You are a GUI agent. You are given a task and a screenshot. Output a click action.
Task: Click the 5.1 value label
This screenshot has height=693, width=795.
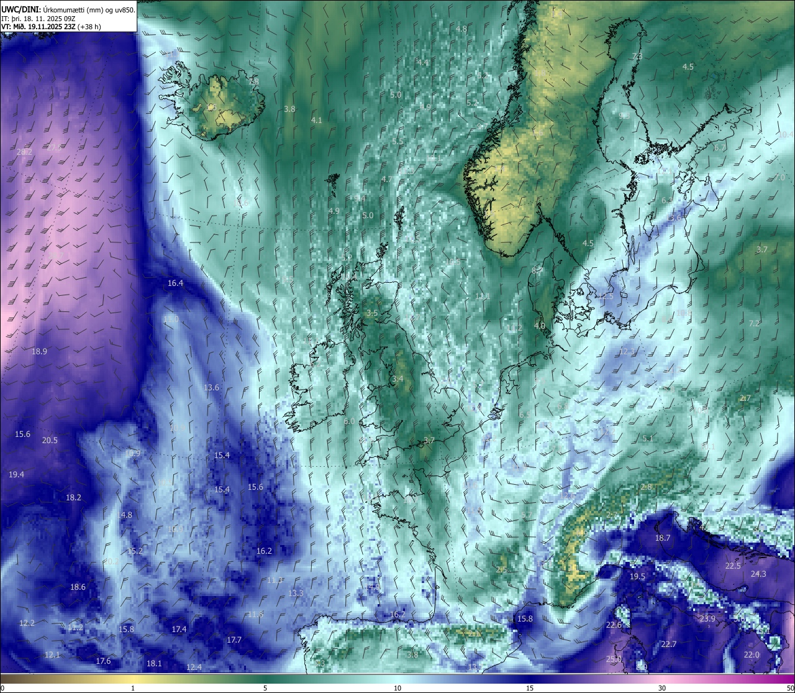pyautogui.click(x=648, y=439)
